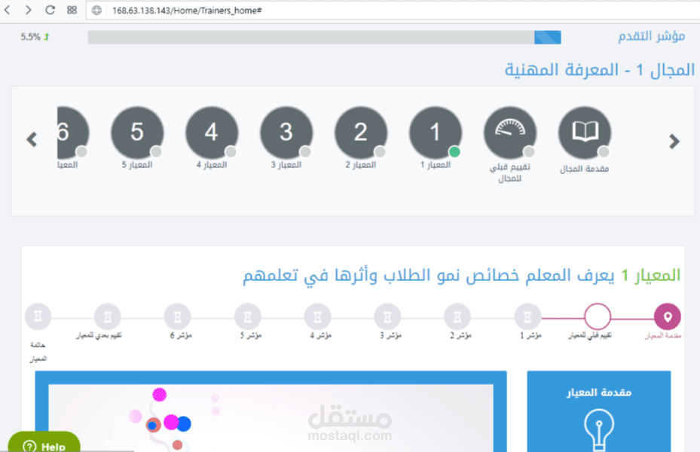Open the browser tab grid icon
700x452 pixels.
tap(69, 11)
